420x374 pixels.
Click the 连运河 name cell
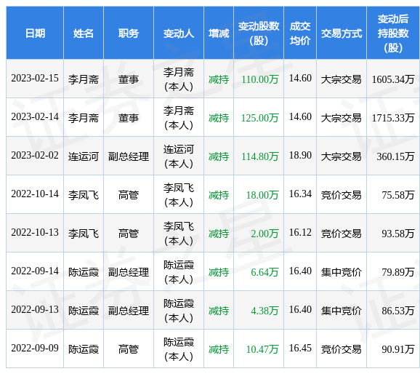coord(84,156)
